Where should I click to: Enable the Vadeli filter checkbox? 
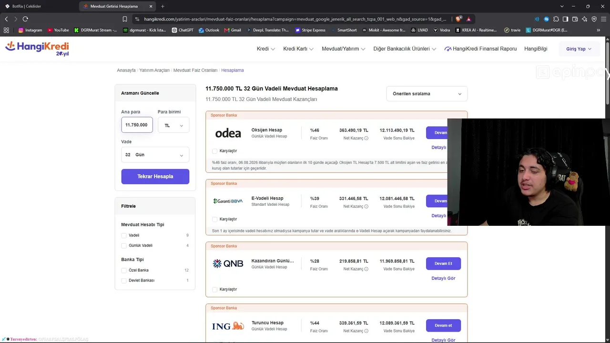[x=124, y=235]
